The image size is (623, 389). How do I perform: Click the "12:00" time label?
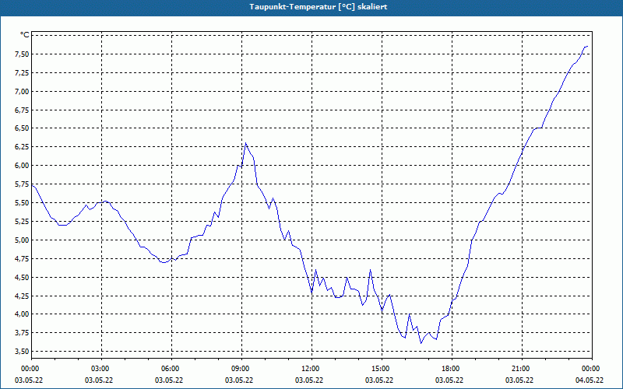[x=311, y=369]
